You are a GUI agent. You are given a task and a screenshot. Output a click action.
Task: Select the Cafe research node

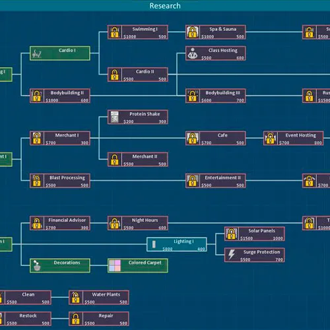[x=216, y=138]
